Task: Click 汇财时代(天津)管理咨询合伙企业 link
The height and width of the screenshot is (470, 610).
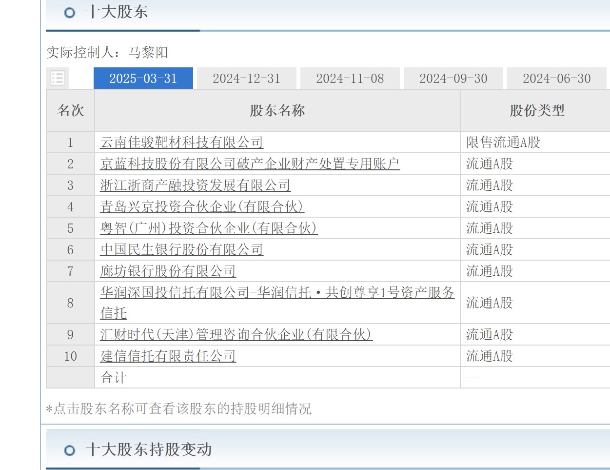Action: (236, 334)
